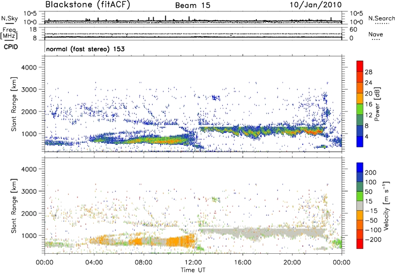This screenshot has height=273, width=395.
Task: Select the 'N.Sky' legend label
Action: (x=9, y=18)
